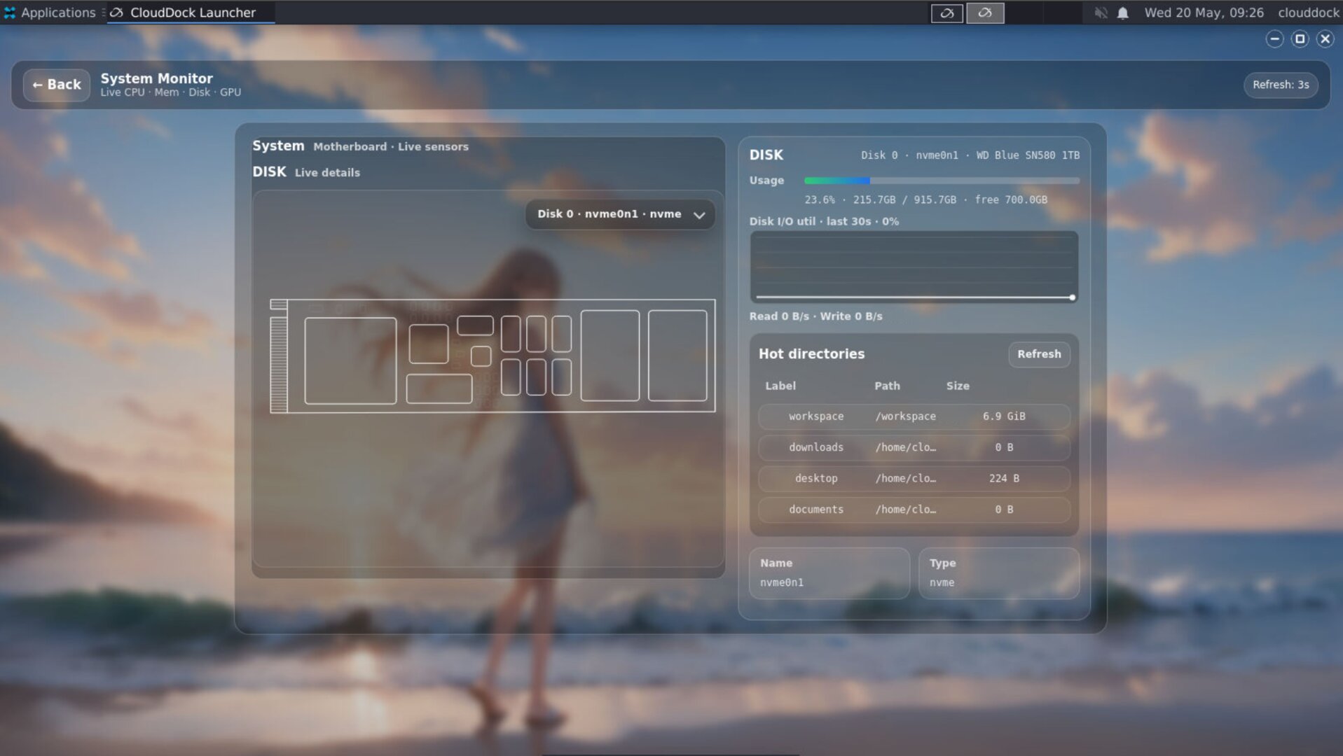Select the workspace row in Hot directories
The image size is (1343, 756).
(x=914, y=416)
